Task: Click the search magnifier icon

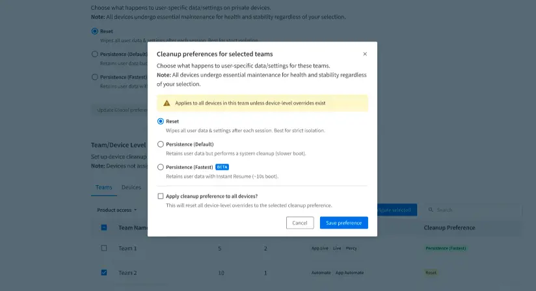Action: coord(431,210)
